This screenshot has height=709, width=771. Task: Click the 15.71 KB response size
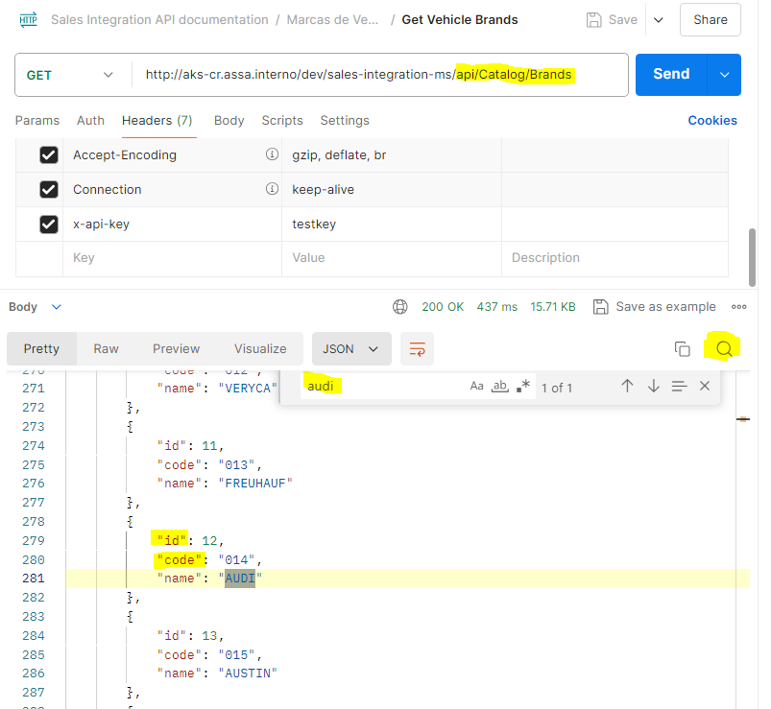click(553, 307)
